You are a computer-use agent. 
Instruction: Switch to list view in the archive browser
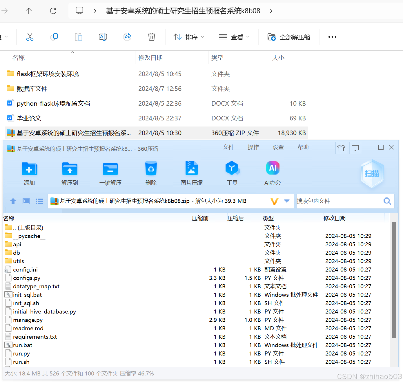(39, 201)
